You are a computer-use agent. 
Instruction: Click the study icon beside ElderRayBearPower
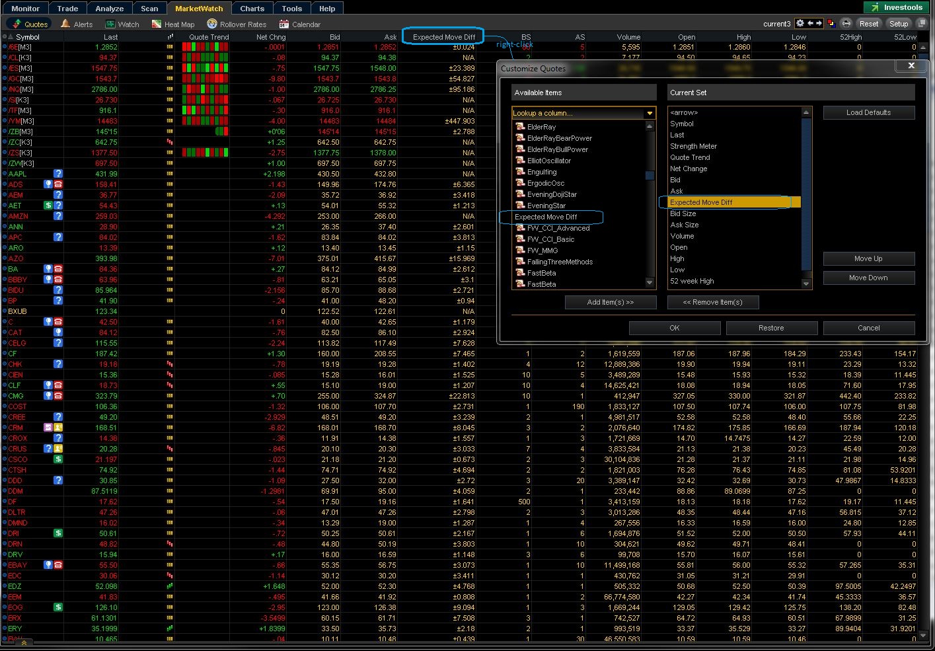[x=520, y=138]
